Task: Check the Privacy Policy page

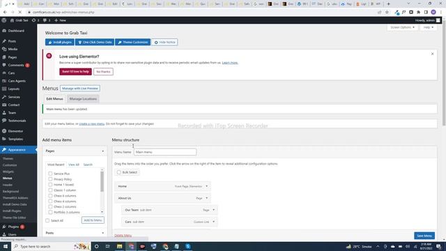Action: (50, 179)
